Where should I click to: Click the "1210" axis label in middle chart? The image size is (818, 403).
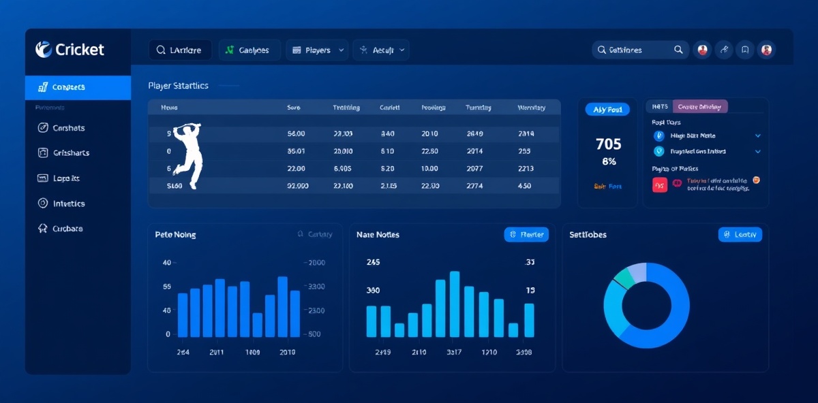pyautogui.click(x=488, y=353)
